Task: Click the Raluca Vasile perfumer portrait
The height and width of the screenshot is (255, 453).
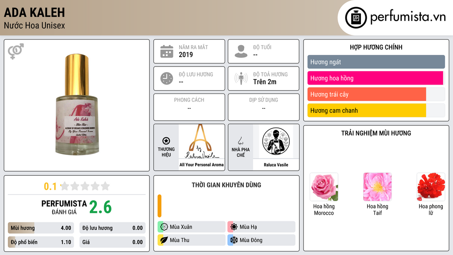Action: [x=276, y=141]
